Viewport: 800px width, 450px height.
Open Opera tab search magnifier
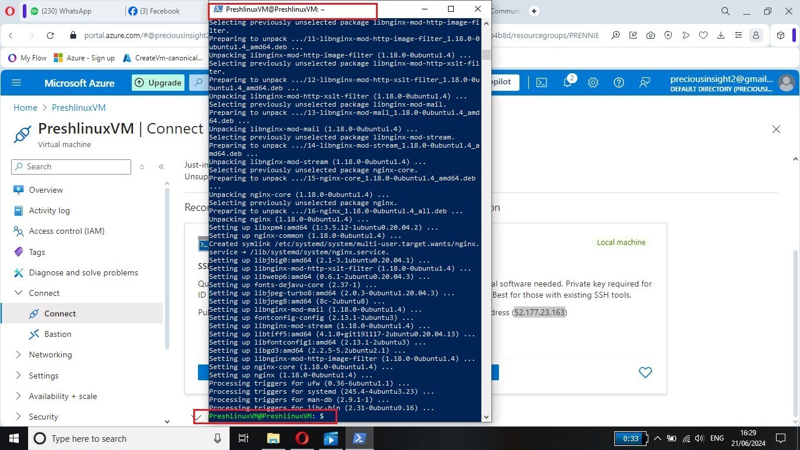pos(726,11)
